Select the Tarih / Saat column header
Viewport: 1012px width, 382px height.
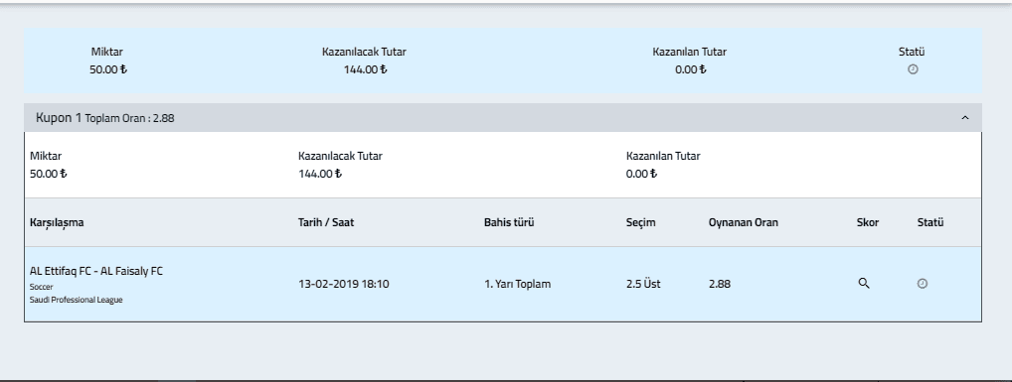(x=326, y=222)
